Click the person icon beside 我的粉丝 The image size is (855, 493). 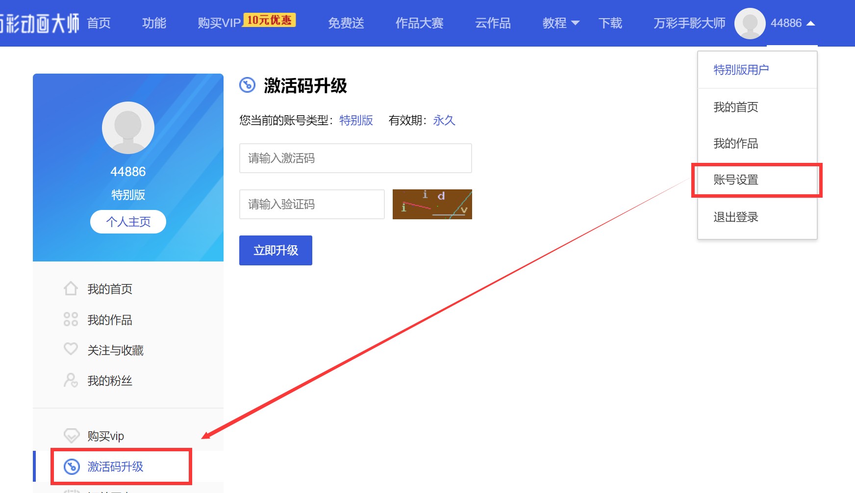[71, 380]
